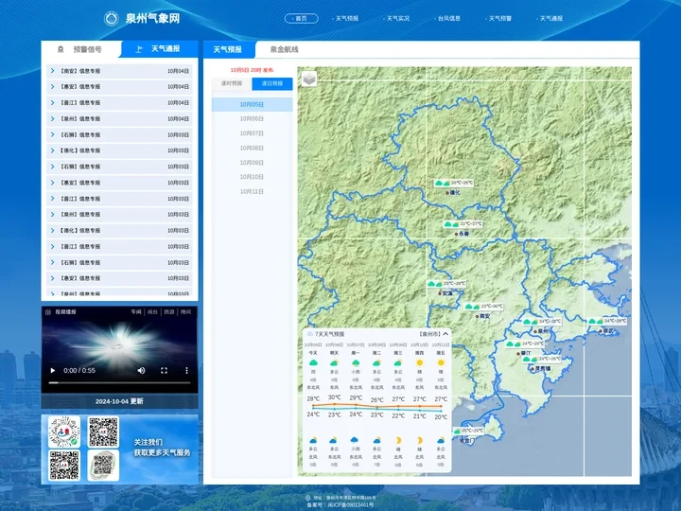Click today's (今天) daytime cloudy icon

pyautogui.click(x=313, y=362)
